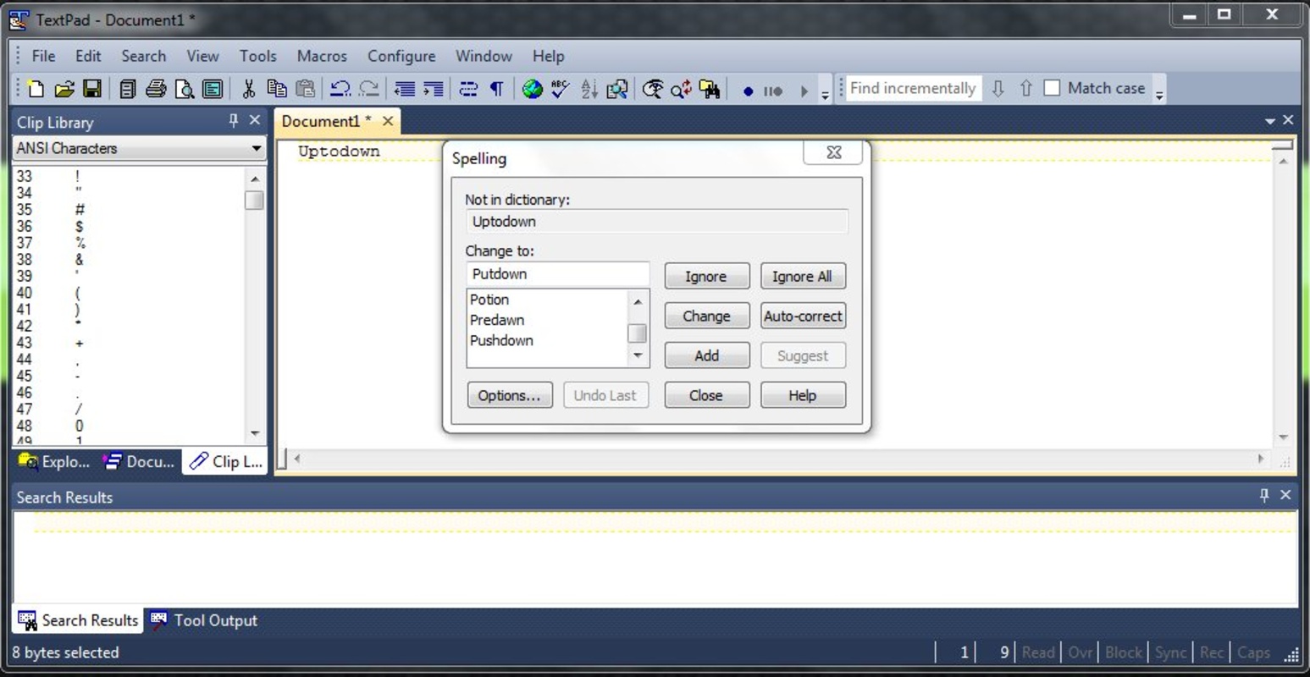Switch to the Explorer panel tab
The width and height of the screenshot is (1310, 677).
pyautogui.click(x=54, y=461)
